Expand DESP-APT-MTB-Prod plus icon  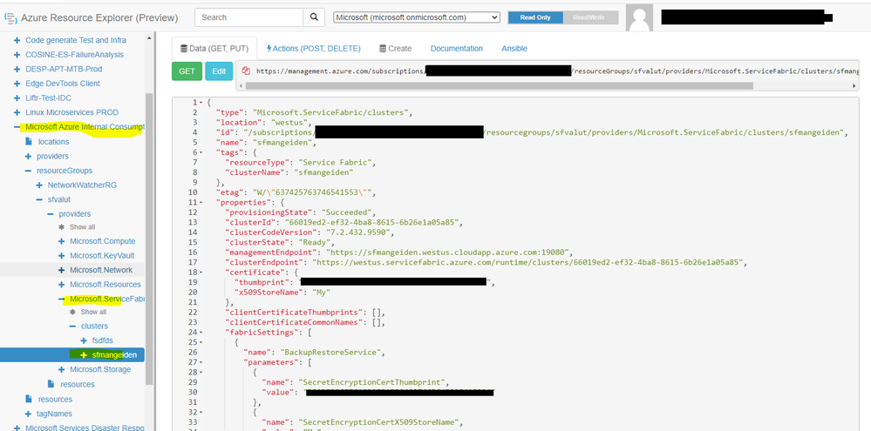(x=17, y=70)
